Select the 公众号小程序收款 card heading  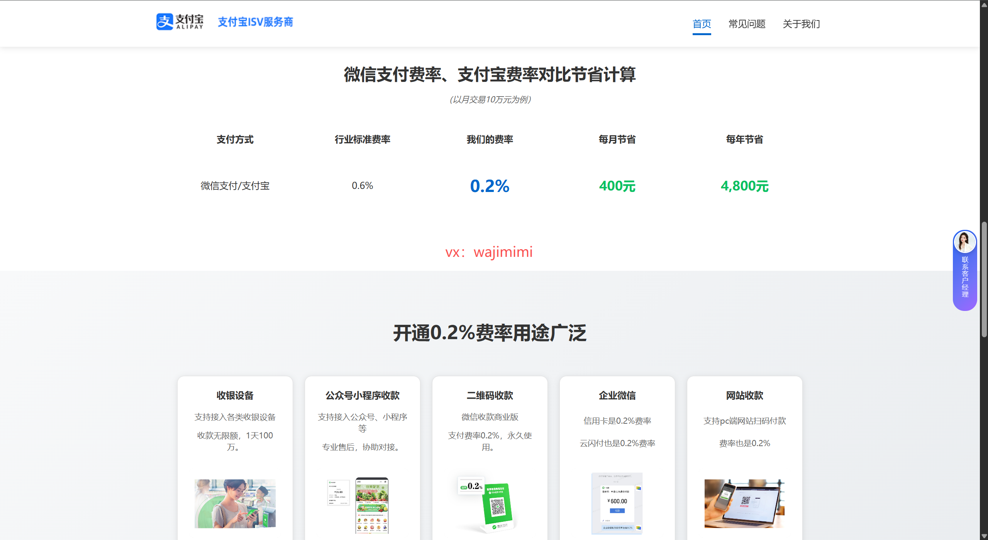pos(362,396)
